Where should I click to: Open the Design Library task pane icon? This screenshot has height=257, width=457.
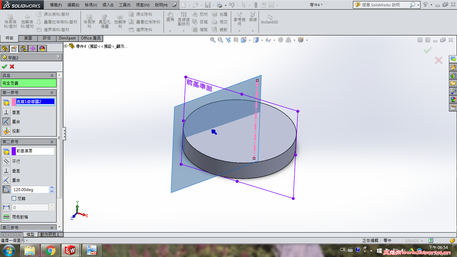point(453,75)
